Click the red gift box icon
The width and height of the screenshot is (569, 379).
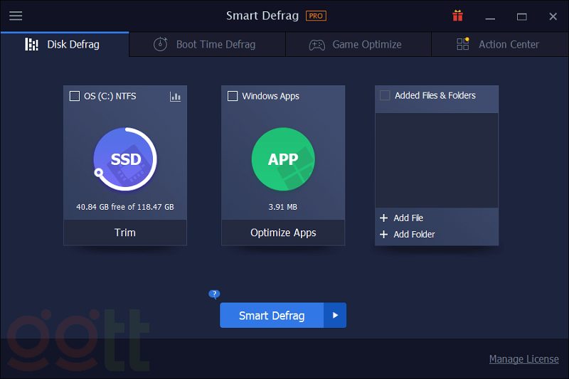click(x=457, y=16)
